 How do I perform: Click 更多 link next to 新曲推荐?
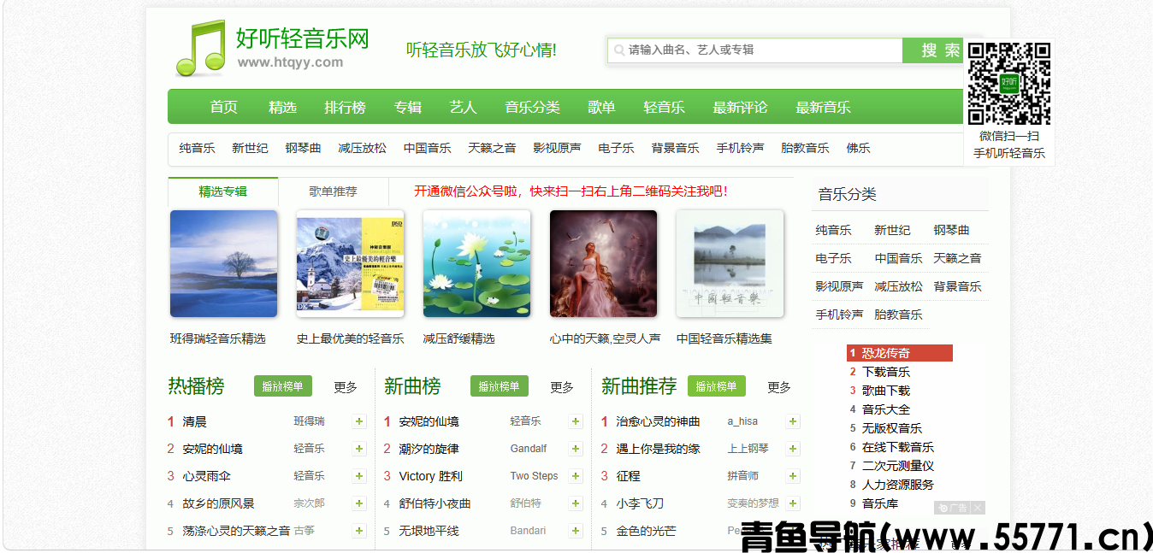[x=779, y=387]
